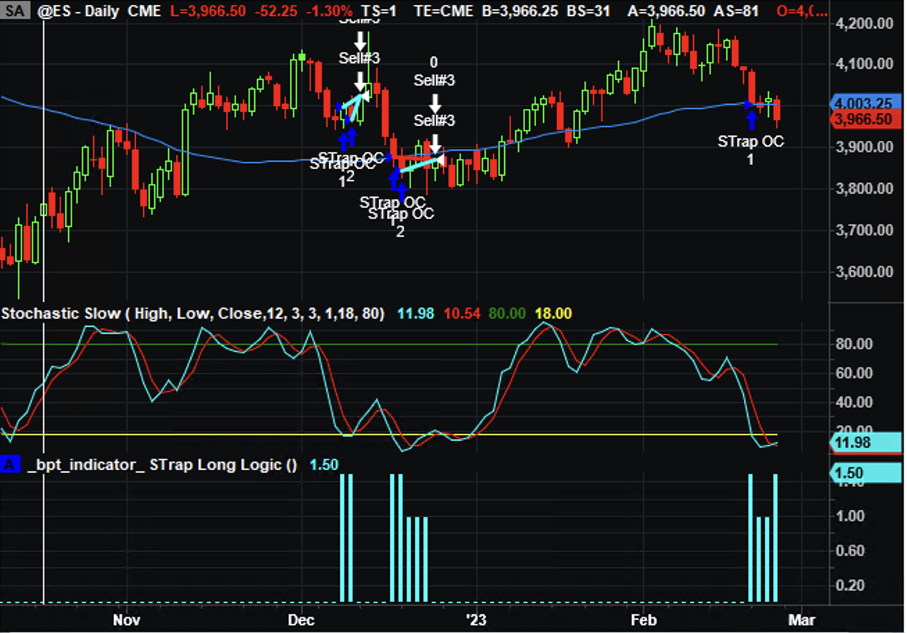Click the yellow 18.00 value in the stochastic header
Screen dimensions: 907x633
pyautogui.click(x=552, y=314)
